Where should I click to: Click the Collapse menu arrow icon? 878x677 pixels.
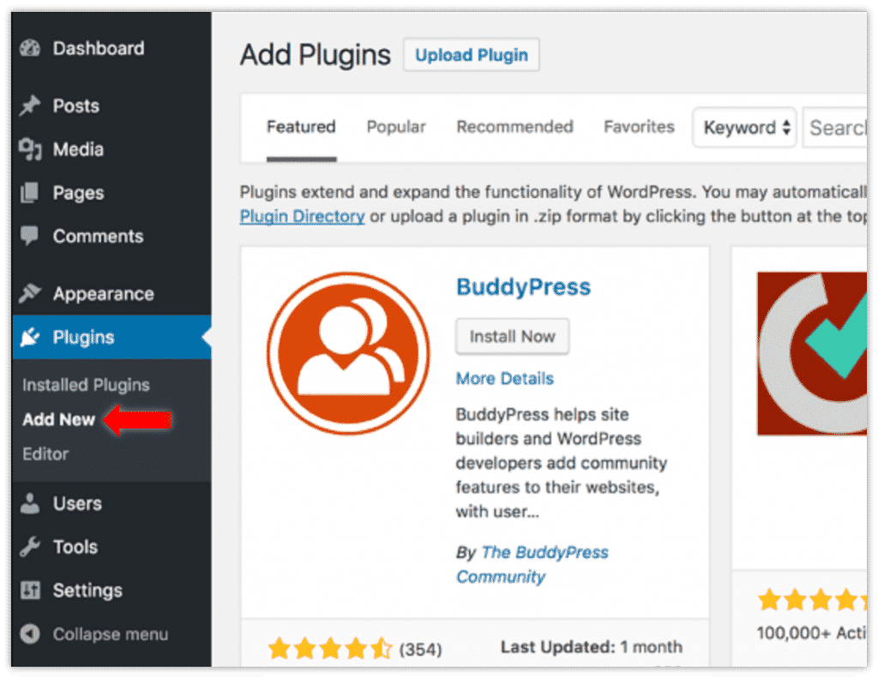coord(30,634)
